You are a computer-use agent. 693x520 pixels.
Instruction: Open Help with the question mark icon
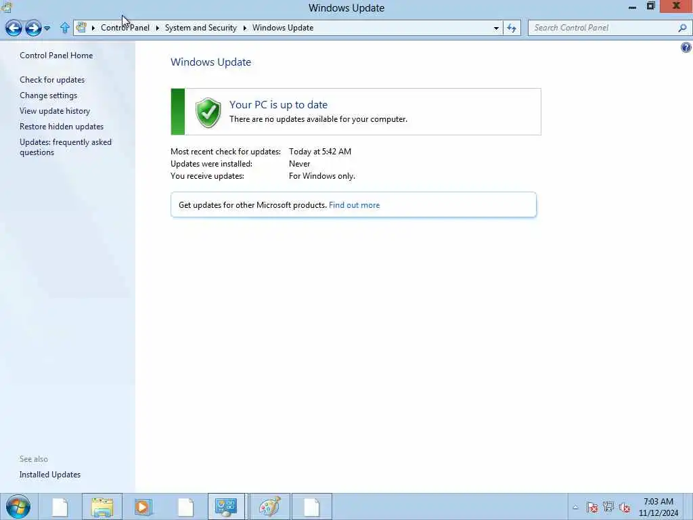click(x=686, y=47)
